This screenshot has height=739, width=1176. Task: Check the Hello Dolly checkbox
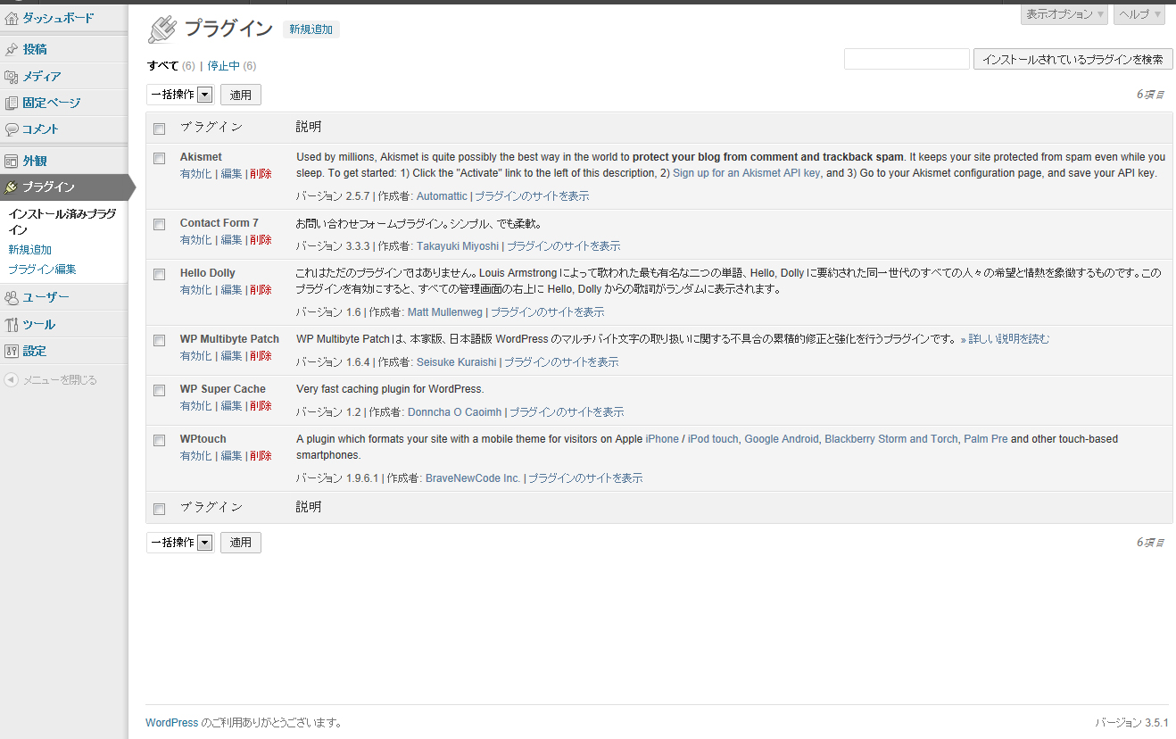tap(160, 274)
